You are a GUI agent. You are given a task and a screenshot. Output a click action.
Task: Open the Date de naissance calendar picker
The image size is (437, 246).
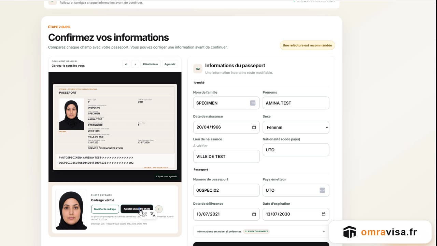click(254, 127)
